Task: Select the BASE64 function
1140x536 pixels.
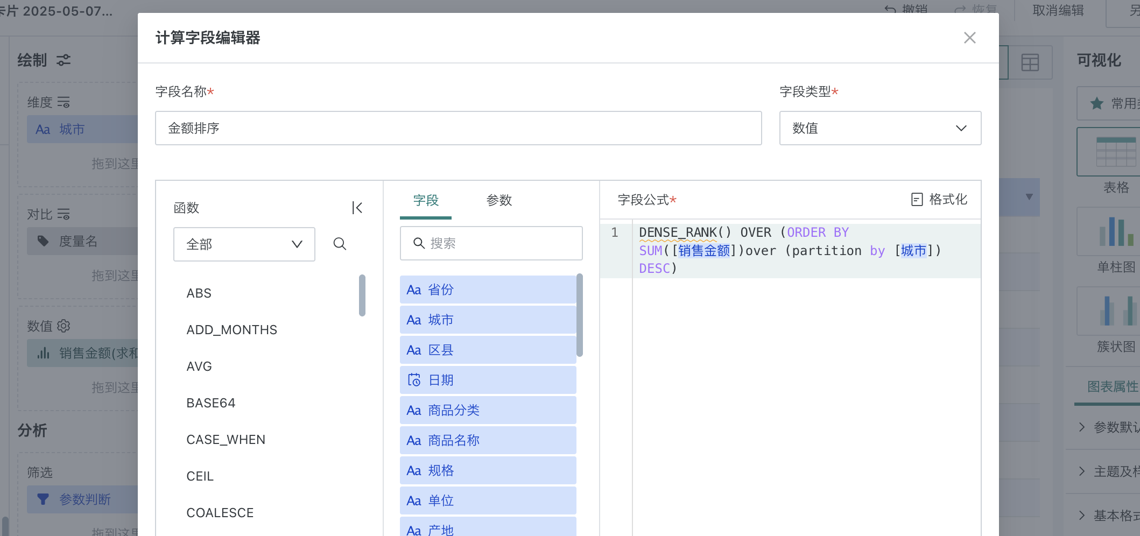Action: (x=211, y=403)
